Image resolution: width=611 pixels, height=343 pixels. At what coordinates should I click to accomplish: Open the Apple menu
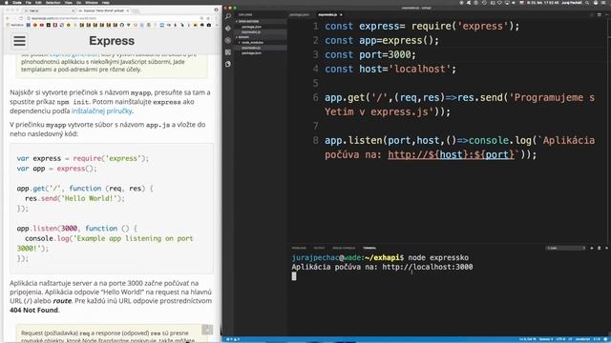pos(6,2)
